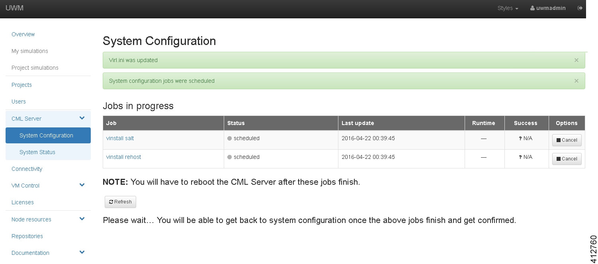Cancel the vinstall rehost job

click(567, 159)
